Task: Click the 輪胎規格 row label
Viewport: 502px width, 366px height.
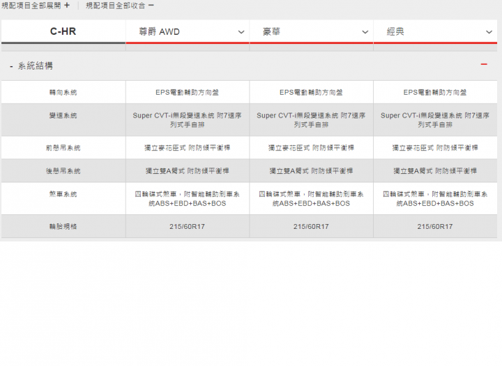Action: [x=63, y=226]
